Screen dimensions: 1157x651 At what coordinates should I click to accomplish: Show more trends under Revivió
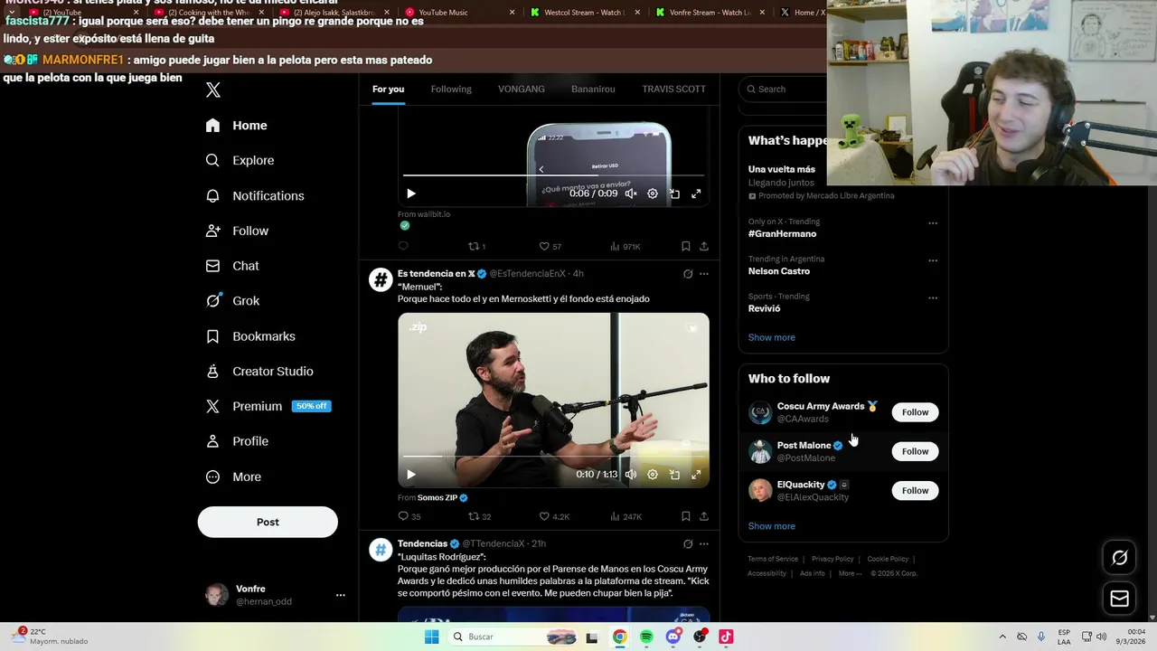pyautogui.click(x=771, y=337)
